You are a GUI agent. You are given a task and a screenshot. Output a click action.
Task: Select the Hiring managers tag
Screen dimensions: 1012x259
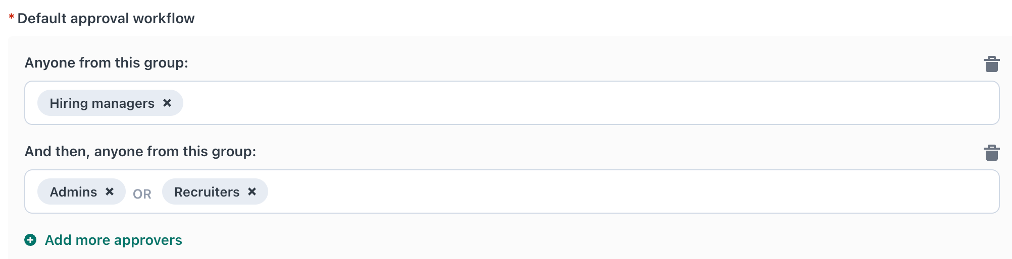coord(102,103)
